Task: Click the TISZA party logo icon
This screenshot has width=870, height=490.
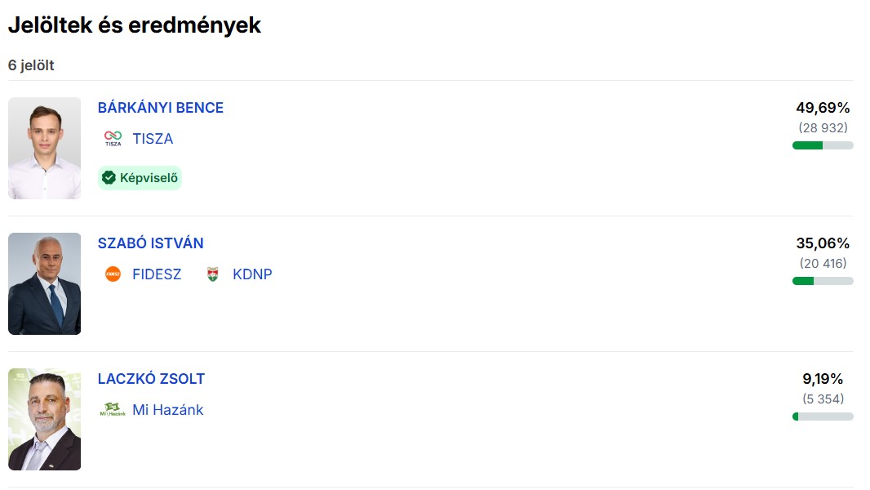Action: click(x=113, y=139)
